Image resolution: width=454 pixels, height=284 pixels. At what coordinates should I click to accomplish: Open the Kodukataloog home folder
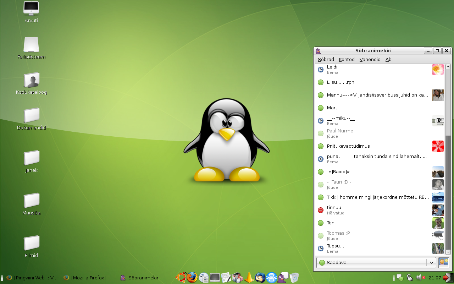tap(31, 84)
